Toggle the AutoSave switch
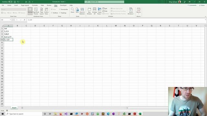Screen dimensions: 207x116 [10, 2]
